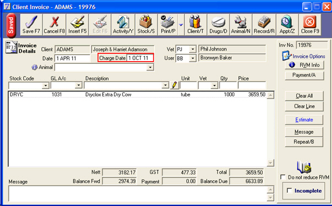Click the pencil edit description icon

tap(174, 85)
